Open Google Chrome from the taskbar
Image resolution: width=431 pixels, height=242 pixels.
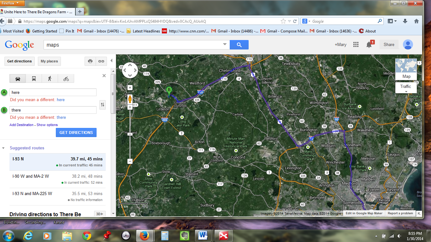[x=87, y=235]
